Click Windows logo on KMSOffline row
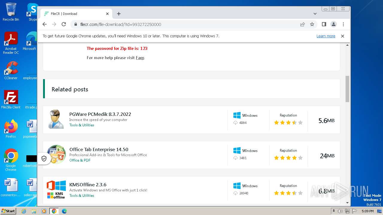383x215 pixels. (x=237, y=186)
